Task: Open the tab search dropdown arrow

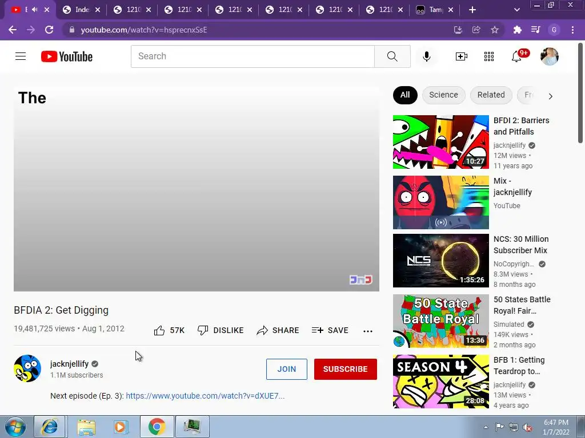Action: (516, 10)
